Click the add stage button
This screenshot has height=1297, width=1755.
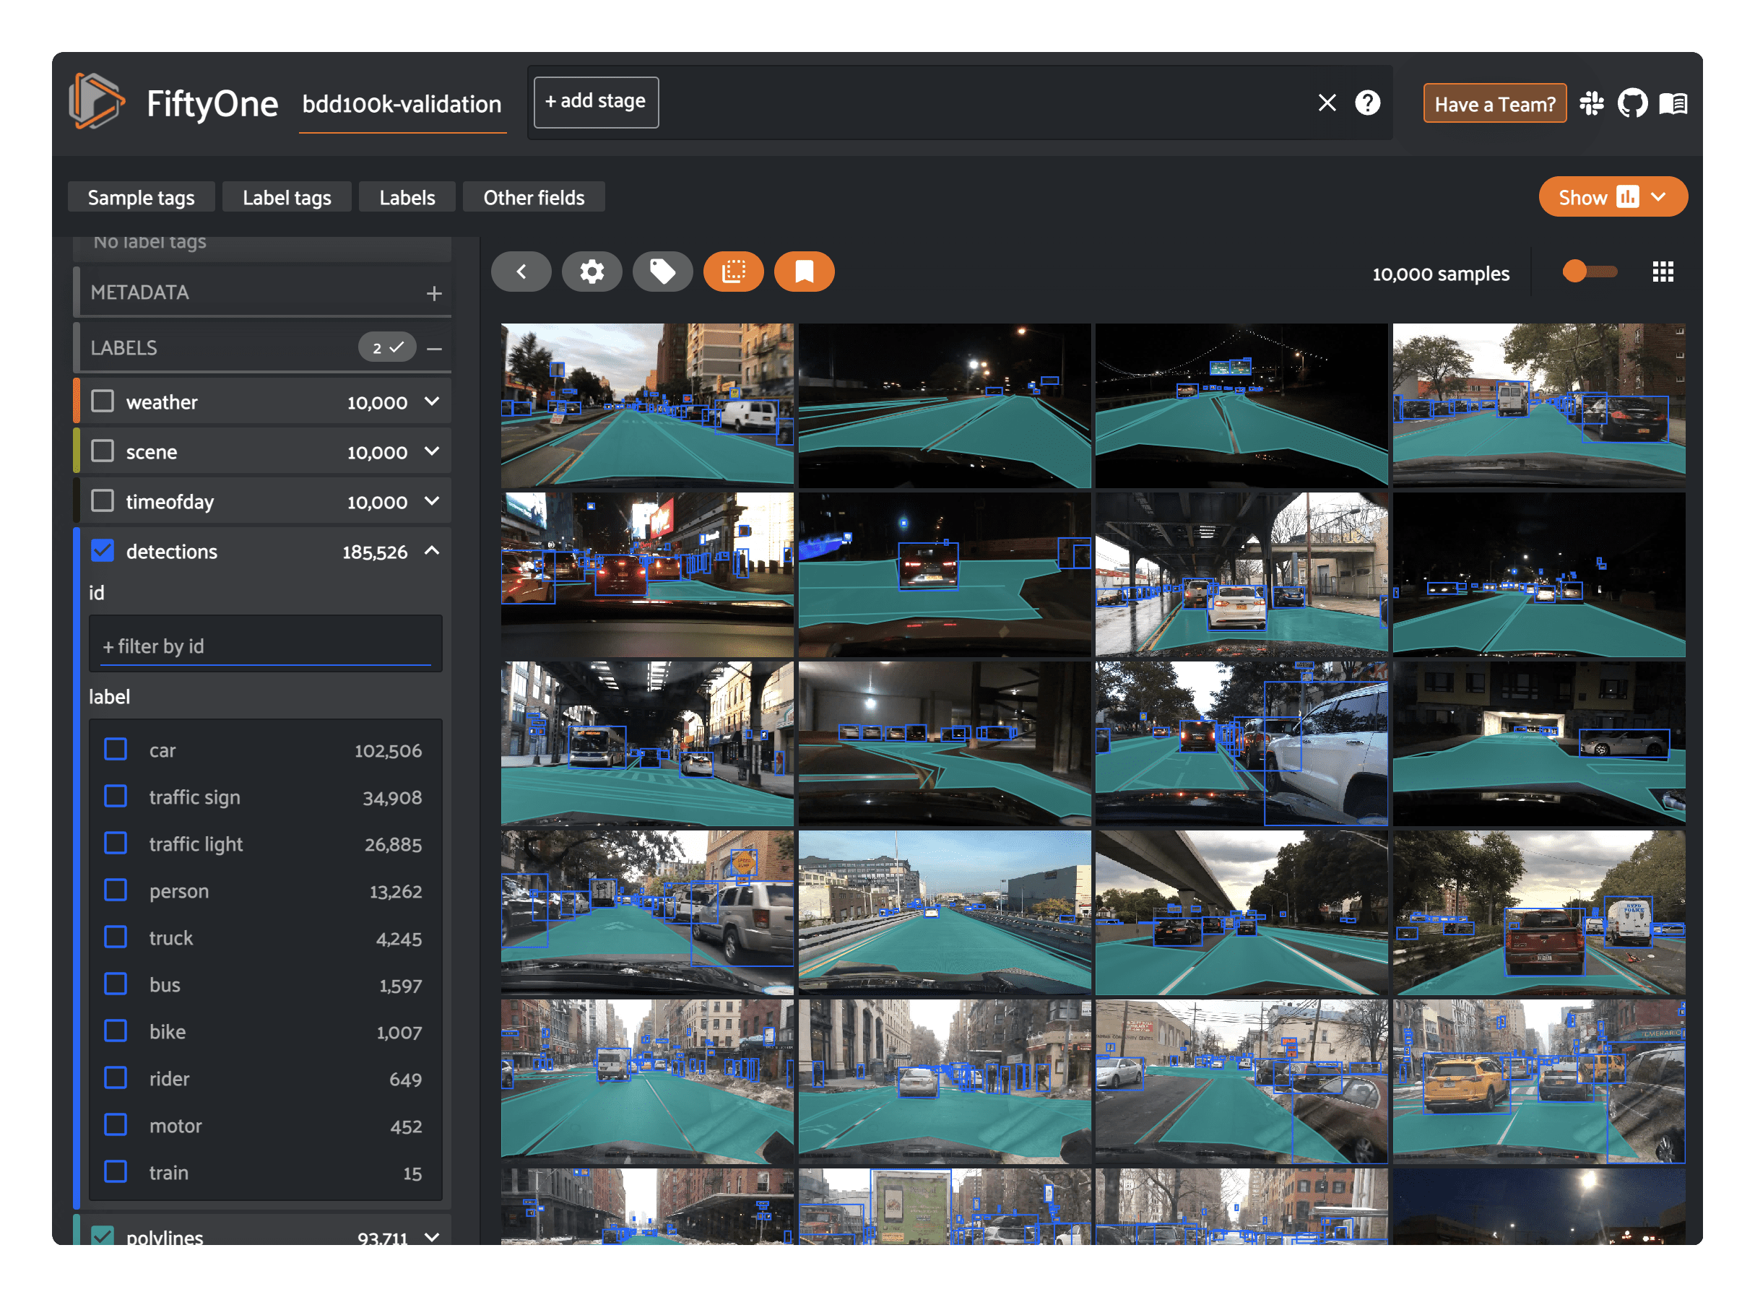595,102
